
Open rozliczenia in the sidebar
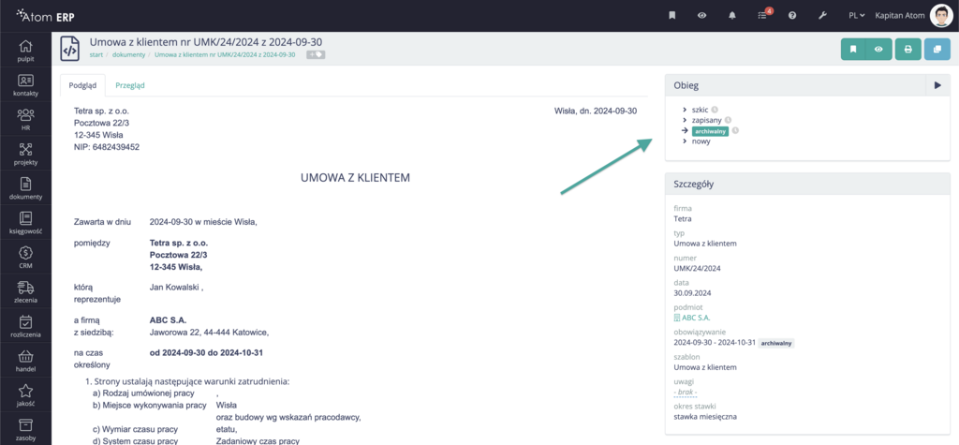click(25, 326)
